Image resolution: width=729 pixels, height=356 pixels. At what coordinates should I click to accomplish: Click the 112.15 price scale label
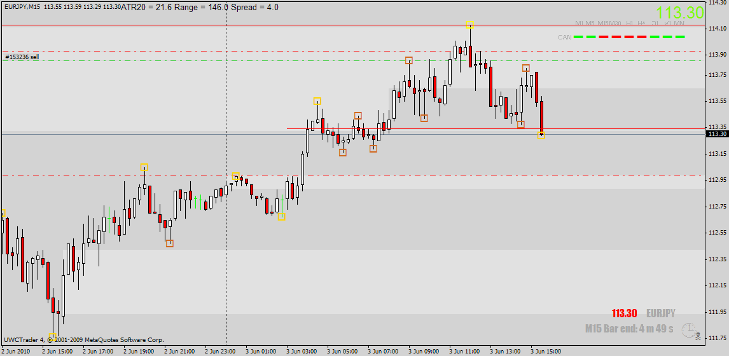[x=716, y=285]
